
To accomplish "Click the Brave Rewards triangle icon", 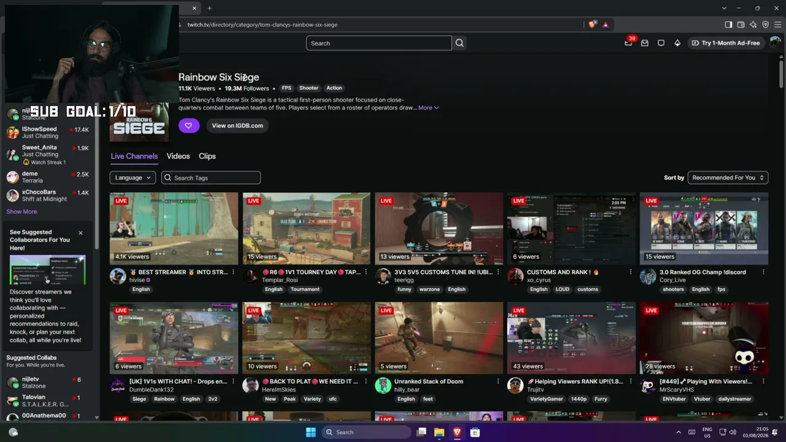I will click(x=605, y=25).
